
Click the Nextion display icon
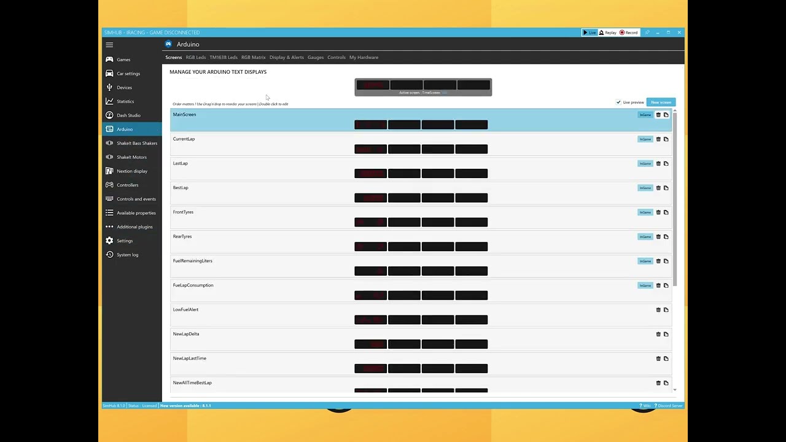[x=109, y=171]
